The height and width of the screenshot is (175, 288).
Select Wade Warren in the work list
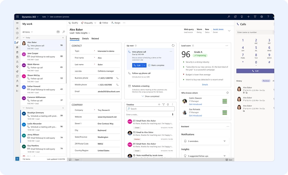coord(43,67)
